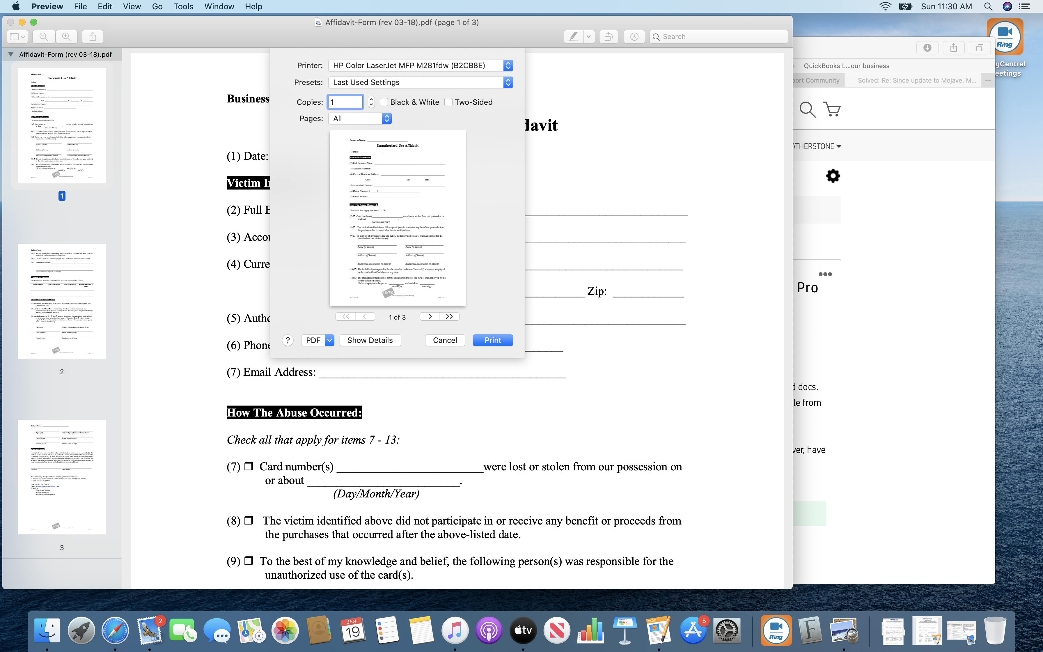The width and height of the screenshot is (1043, 652).
Task: Open the Pages range dropdown
Action: pyautogui.click(x=360, y=118)
